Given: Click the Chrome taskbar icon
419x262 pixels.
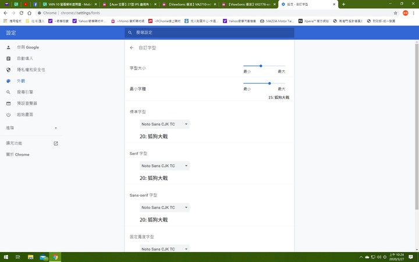Looking at the screenshot, I should point(55,257).
